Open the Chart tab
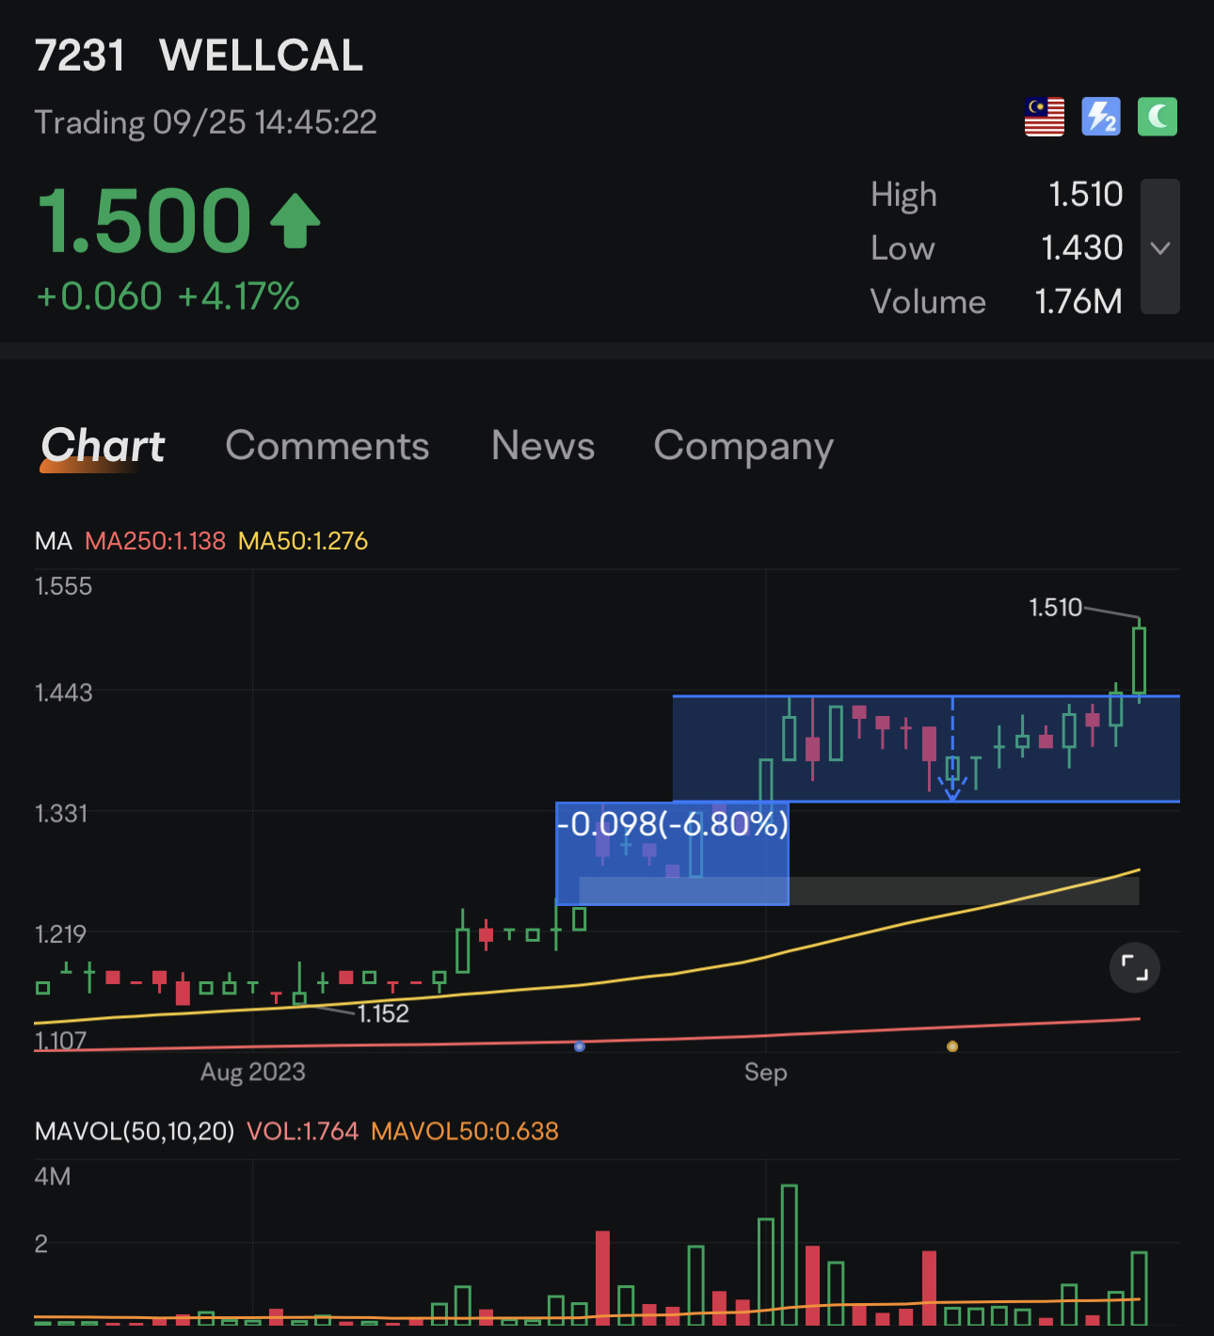Image resolution: width=1214 pixels, height=1336 pixels. point(103,446)
